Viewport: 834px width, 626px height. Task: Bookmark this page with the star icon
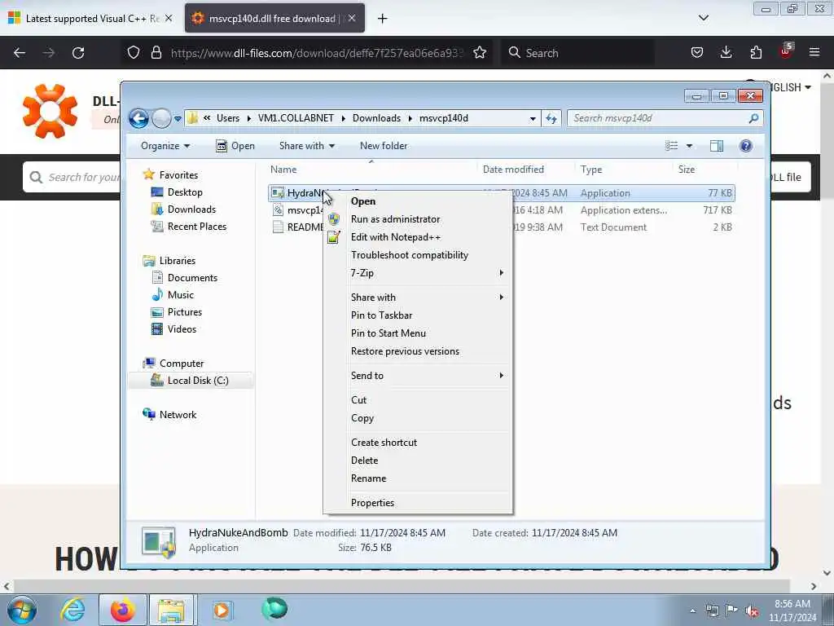pyautogui.click(x=479, y=53)
